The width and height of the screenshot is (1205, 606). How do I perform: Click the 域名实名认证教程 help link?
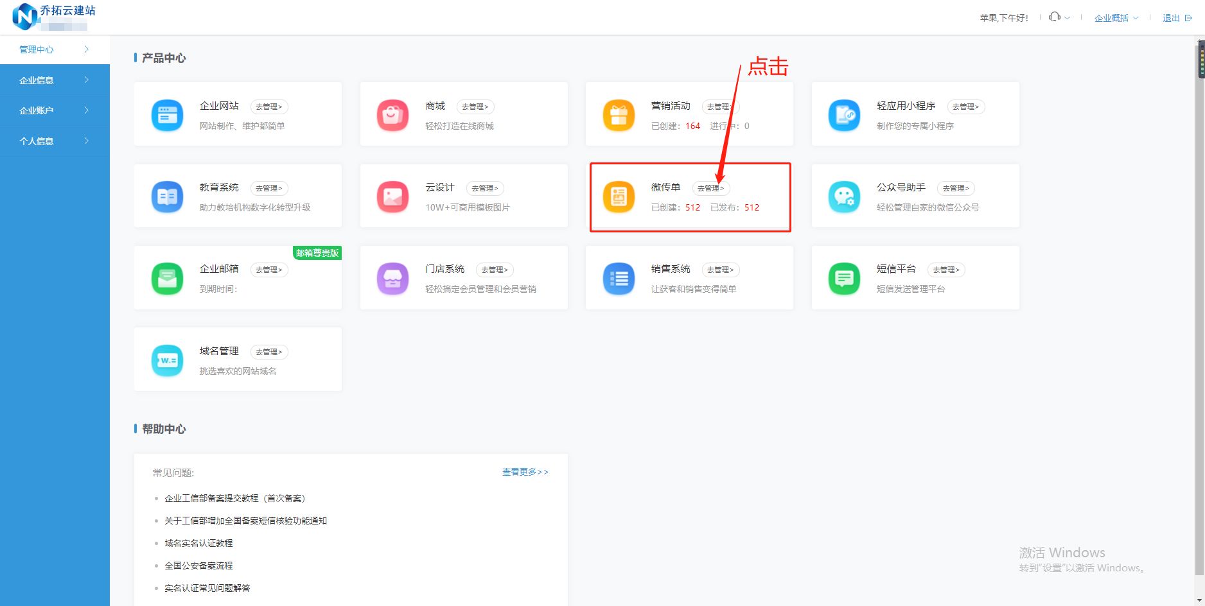[x=198, y=542]
